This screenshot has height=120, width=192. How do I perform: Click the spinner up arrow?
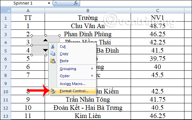pyautogui.click(x=45, y=40)
